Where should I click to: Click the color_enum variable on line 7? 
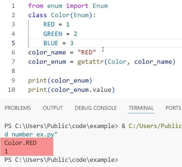tap(47, 62)
